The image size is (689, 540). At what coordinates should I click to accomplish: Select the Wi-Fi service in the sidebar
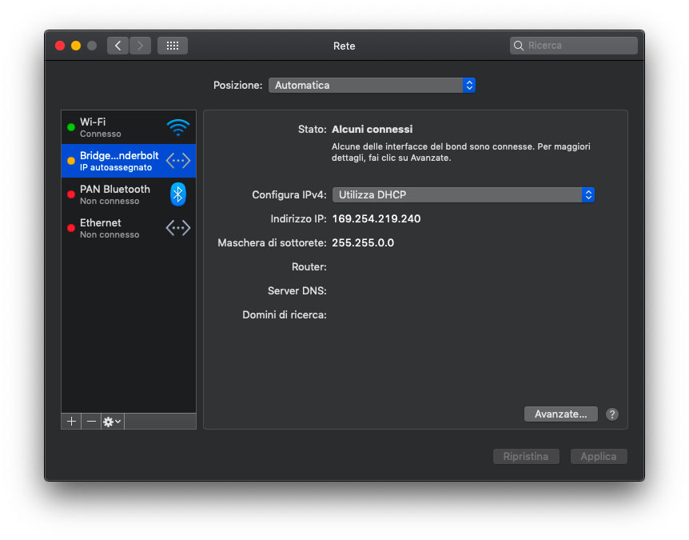tap(129, 127)
